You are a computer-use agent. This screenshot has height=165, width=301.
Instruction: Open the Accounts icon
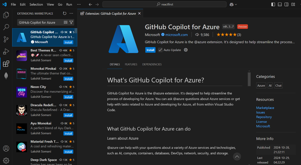coord(6,148)
